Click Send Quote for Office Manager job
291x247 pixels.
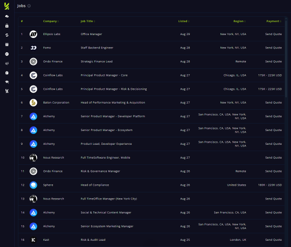tap(273, 34)
